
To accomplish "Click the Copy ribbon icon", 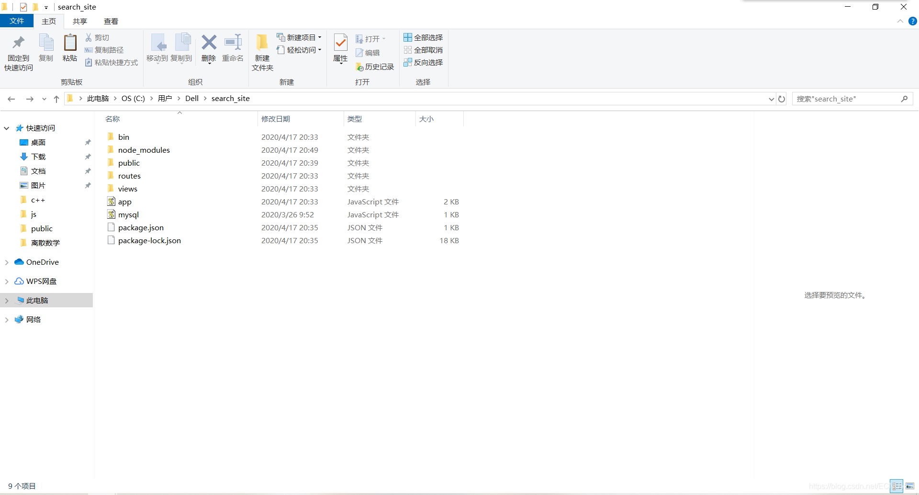I will click(x=46, y=43).
